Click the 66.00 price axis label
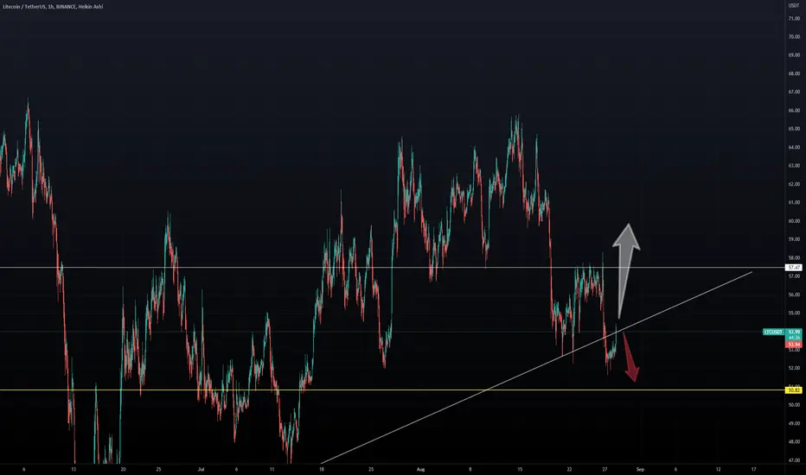This screenshot has height=475, width=806. 794,111
